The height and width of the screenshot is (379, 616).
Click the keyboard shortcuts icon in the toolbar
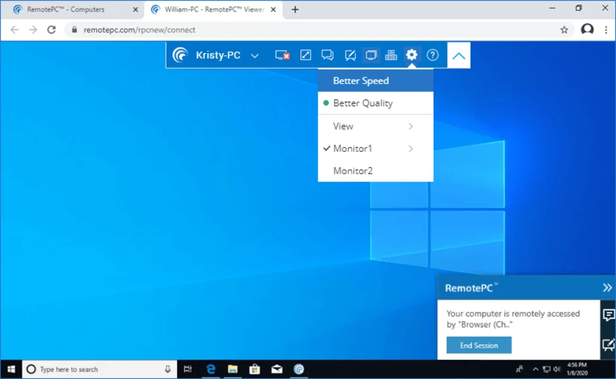click(391, 55)
